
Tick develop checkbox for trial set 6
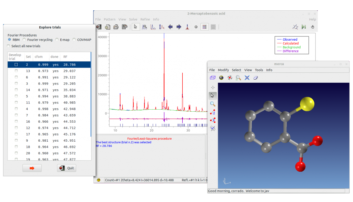coord(16,77)
